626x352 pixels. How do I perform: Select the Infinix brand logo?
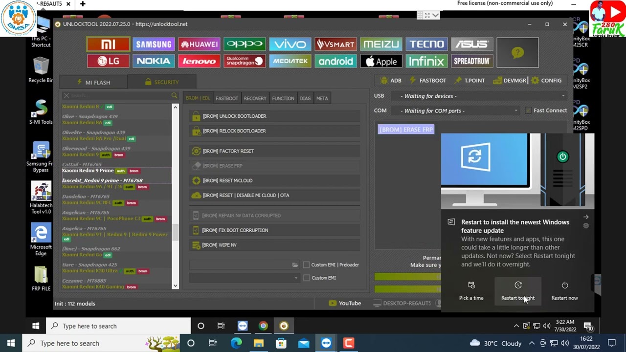pyautogui.click(x=426, y=61)
